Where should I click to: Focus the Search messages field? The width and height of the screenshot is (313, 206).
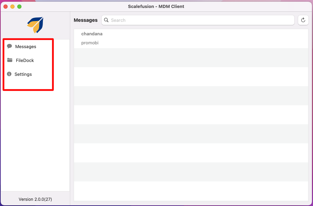[x=198, y=20]
